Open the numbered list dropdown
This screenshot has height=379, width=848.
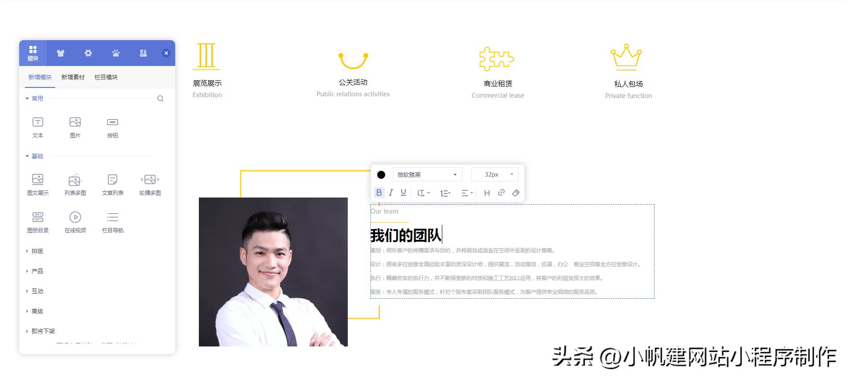coord(445,193)
